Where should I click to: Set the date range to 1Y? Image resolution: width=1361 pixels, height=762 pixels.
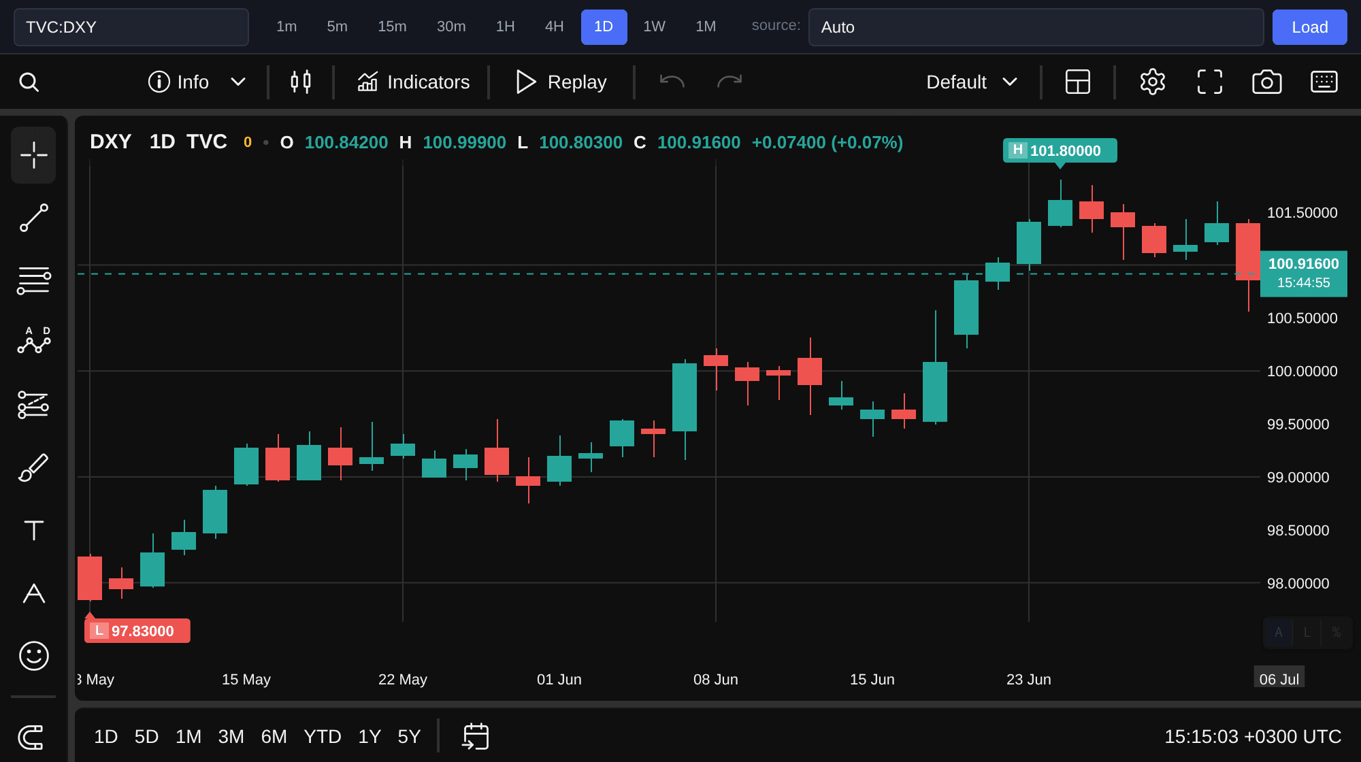point(369,737)
